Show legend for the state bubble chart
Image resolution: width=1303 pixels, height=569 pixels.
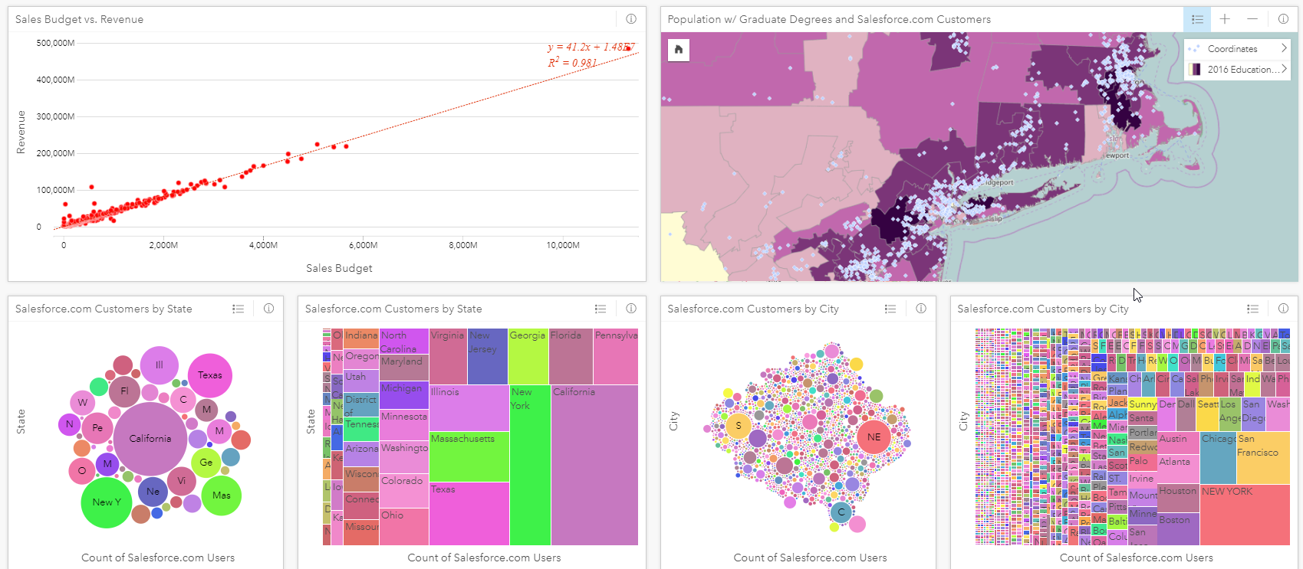[x=239, y=309]
